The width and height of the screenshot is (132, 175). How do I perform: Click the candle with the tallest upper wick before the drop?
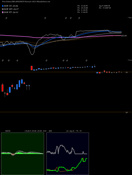pos(95,66)
